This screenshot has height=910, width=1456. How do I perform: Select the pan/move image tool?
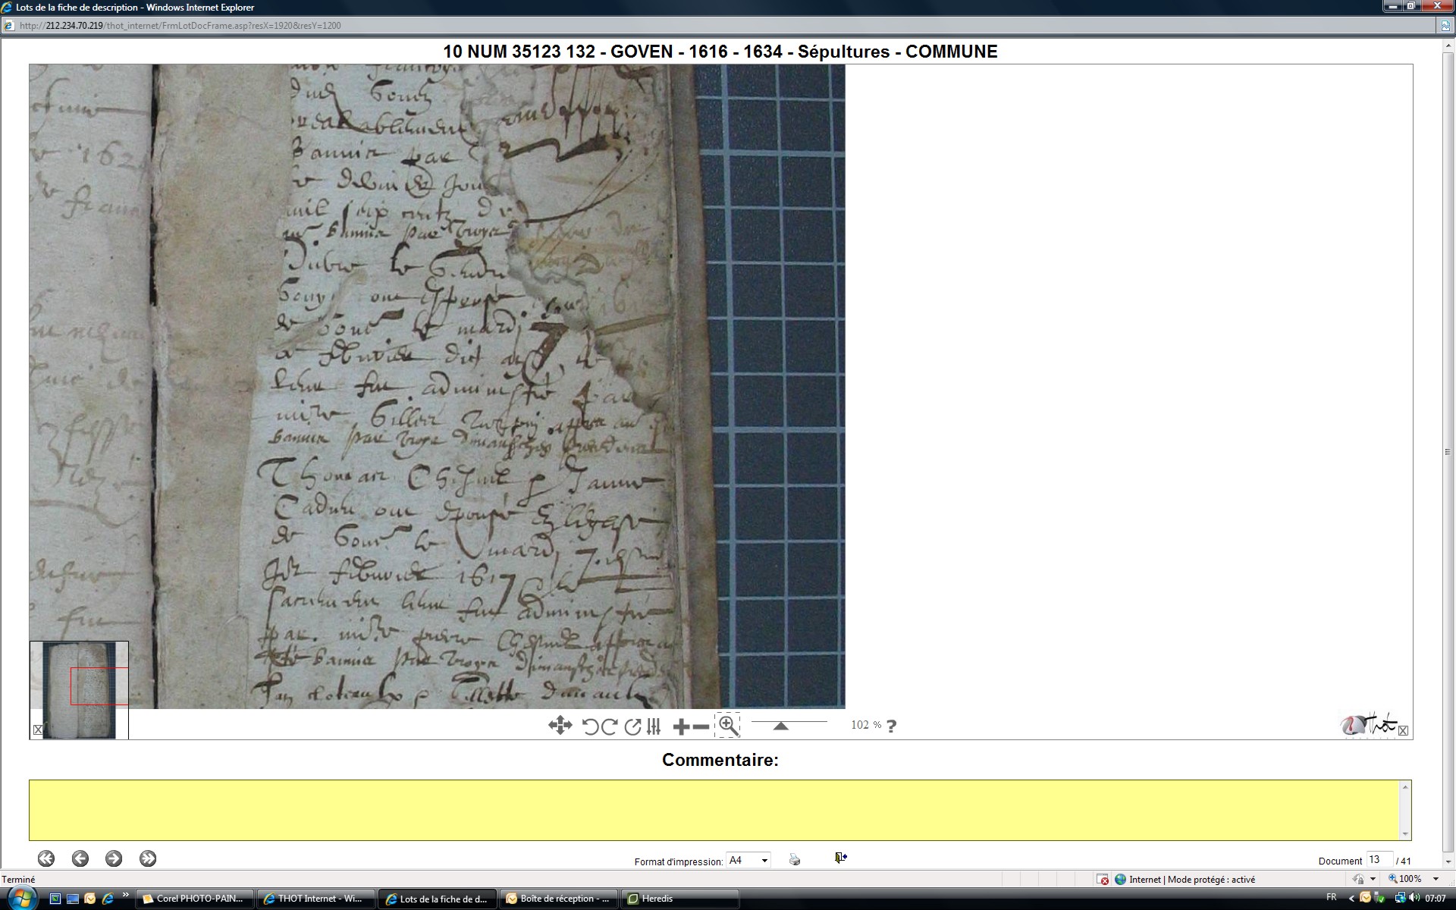(560, 726)
